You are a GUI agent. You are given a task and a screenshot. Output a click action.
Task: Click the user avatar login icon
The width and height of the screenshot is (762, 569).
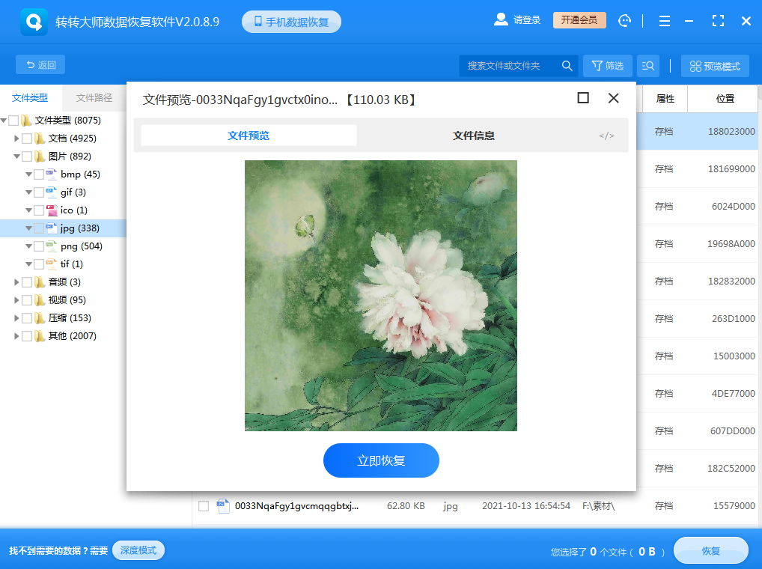point(501,19)
